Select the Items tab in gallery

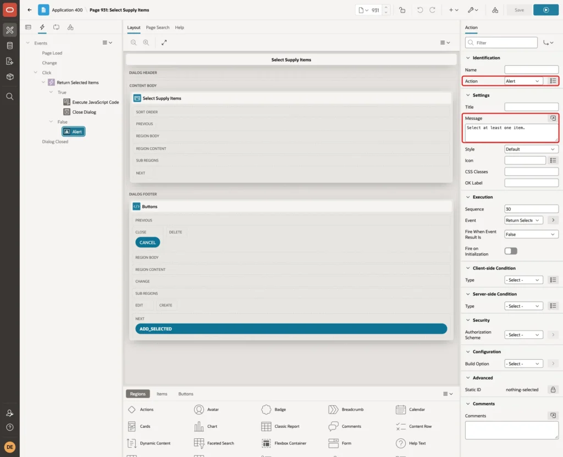pyautogui.click(x=162, y=394)
